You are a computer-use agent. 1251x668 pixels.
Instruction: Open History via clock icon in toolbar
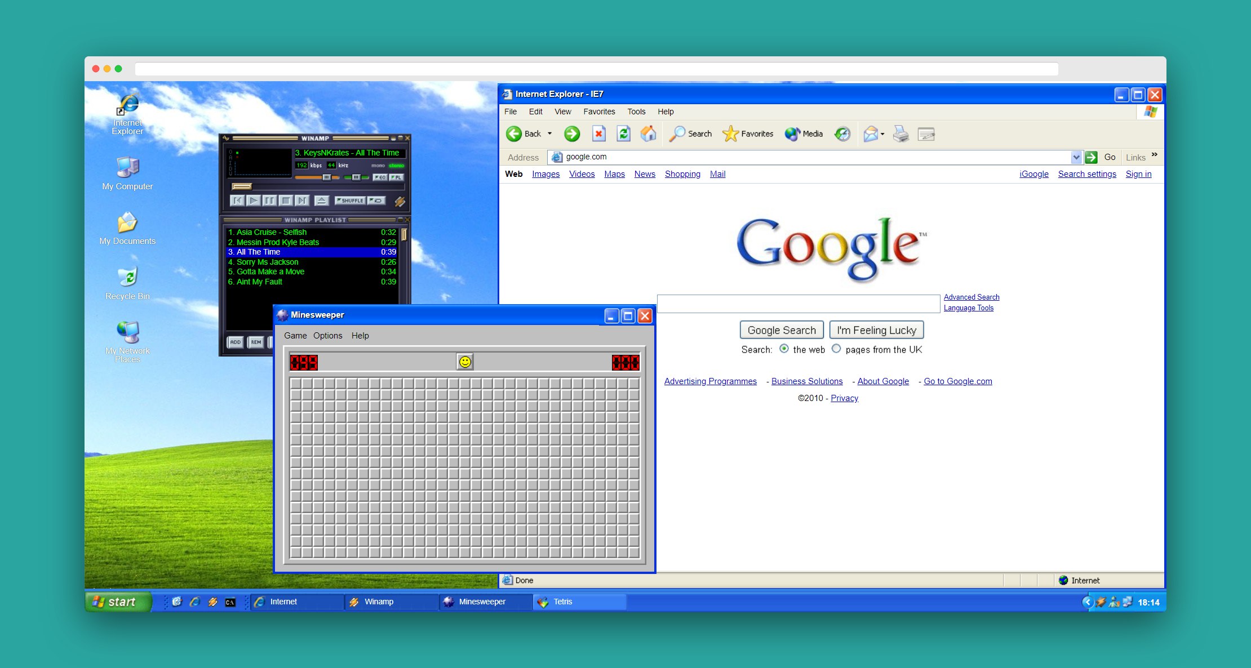click(x=842, y=133)
